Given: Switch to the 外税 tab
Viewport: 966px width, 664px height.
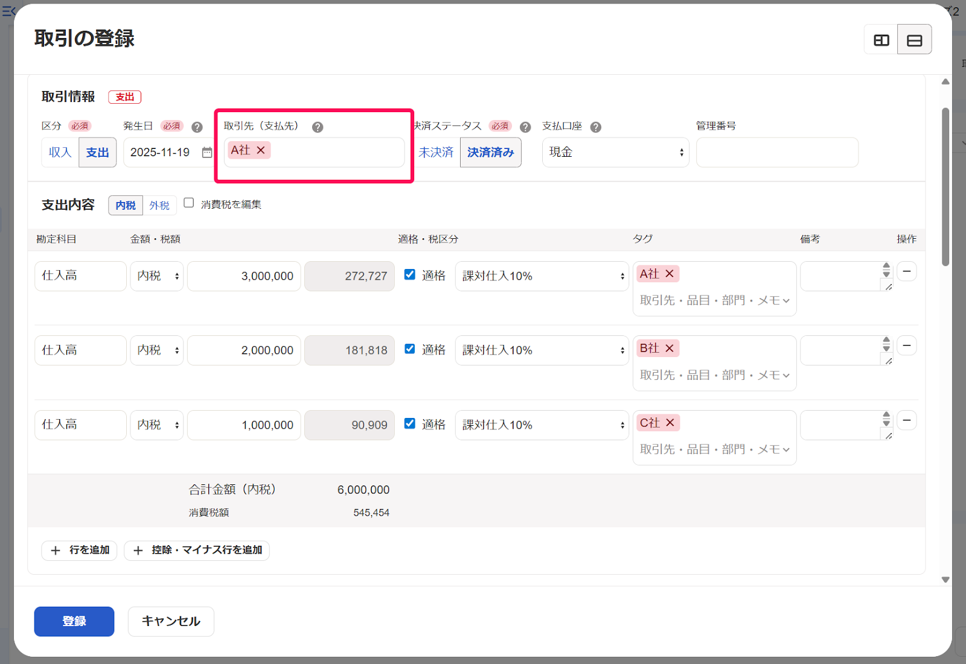Looking at the screenshot, I should tap(159, 205).
